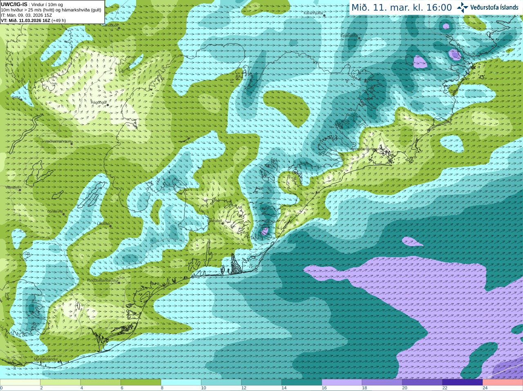Screen dimensions: 523x391
Task: Select the 6–8 m/s olive green legend swatch
Action: point(141,382)
